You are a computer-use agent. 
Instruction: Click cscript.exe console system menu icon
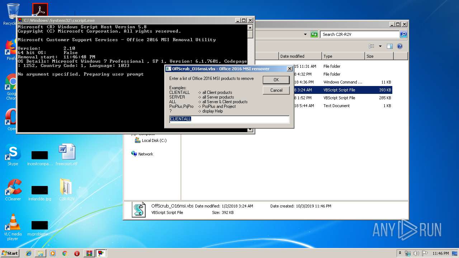tap(21, 20)
